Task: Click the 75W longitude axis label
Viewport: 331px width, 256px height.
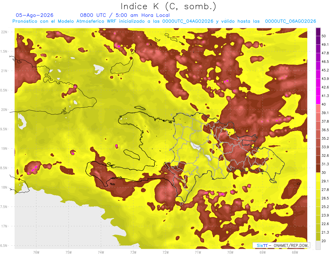Action: [x=69, y=252]
